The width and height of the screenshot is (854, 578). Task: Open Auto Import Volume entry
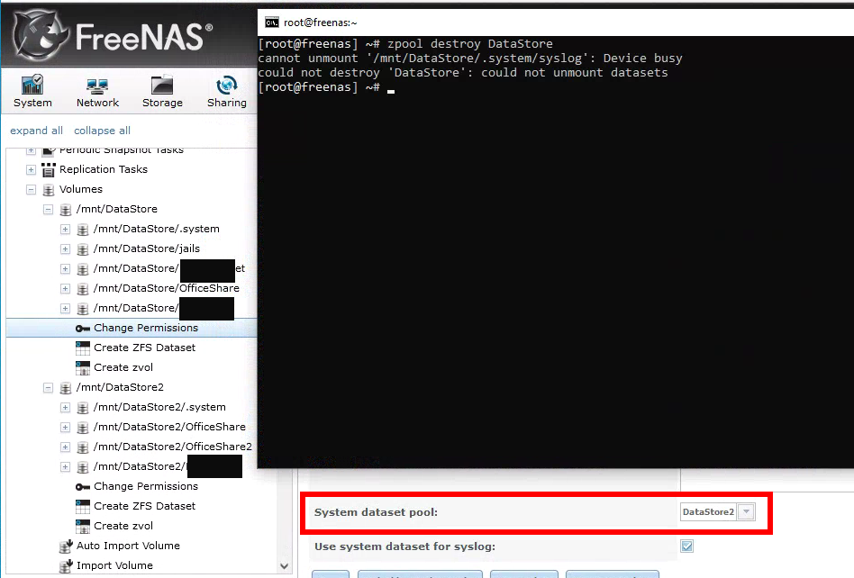(128, 546)
